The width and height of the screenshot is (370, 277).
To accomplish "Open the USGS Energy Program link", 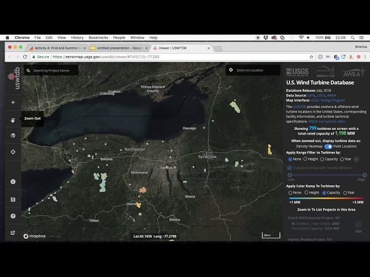I will coord(328,100).
